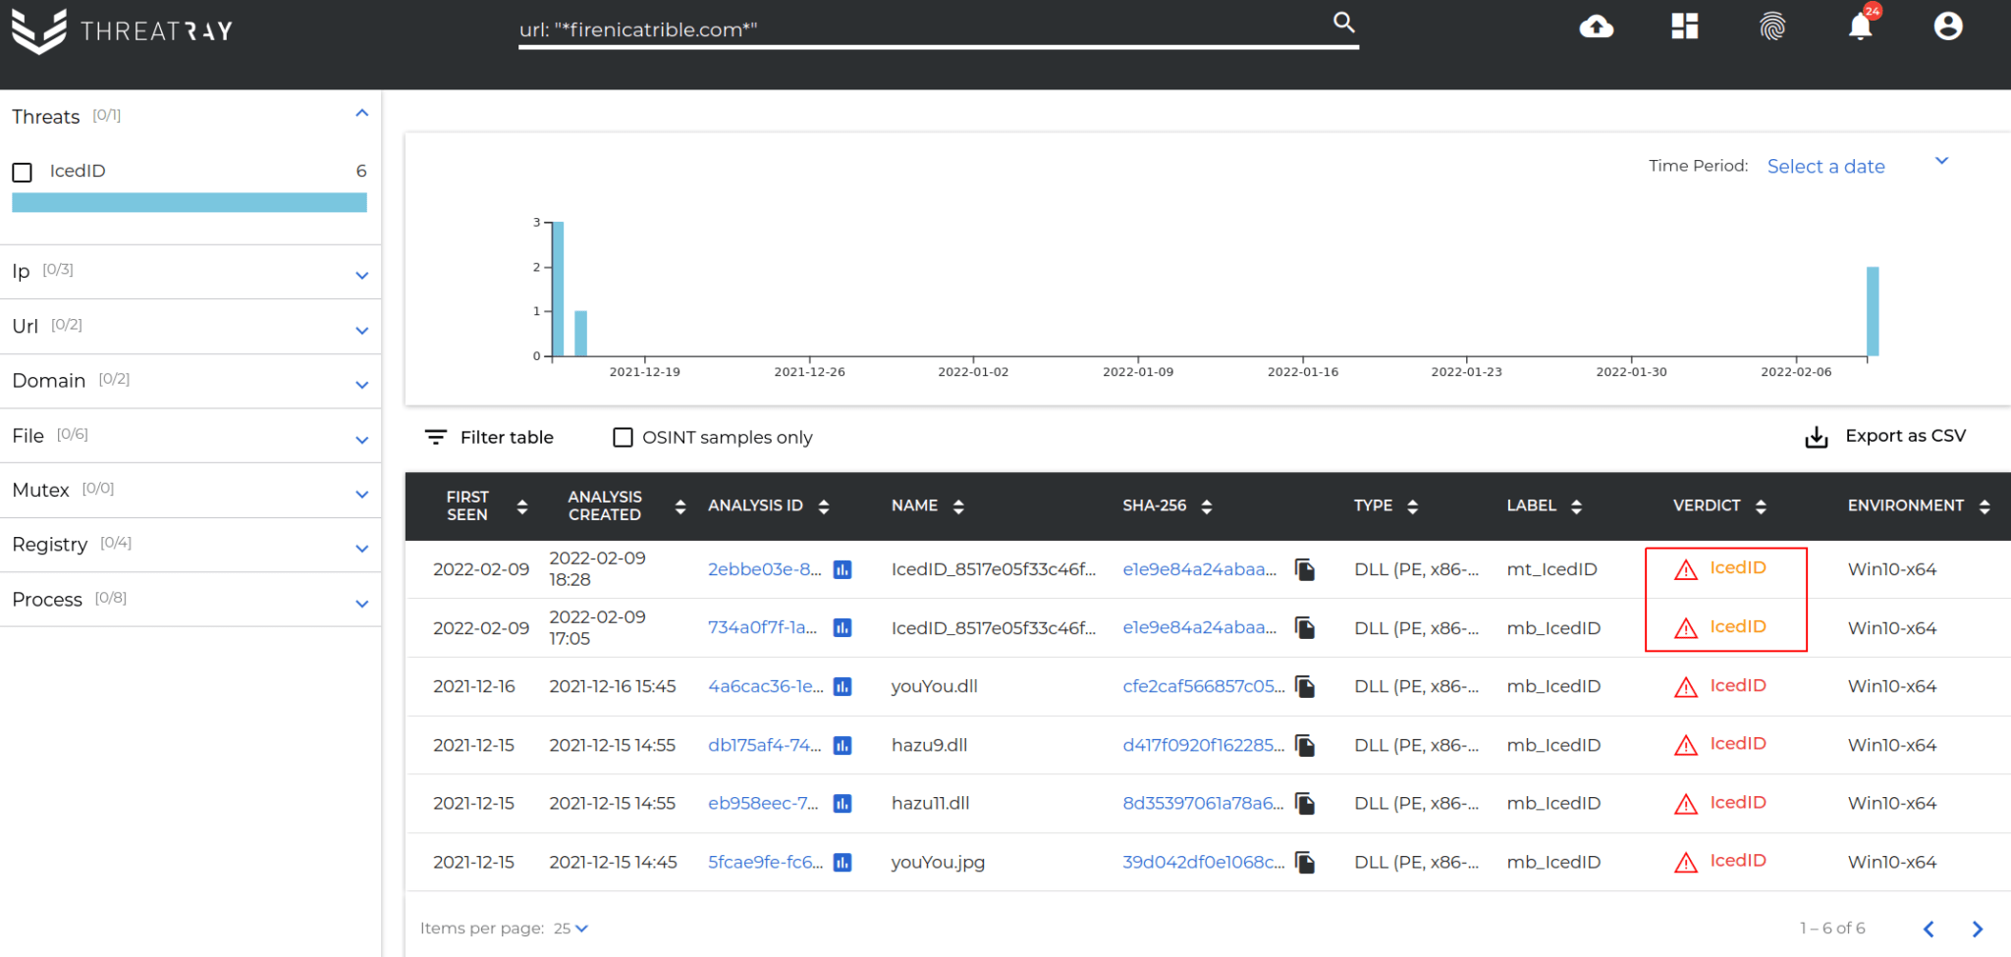The height and width of the screenshot is (957, 2011).
Task: Open analysis ID 734a0f7f-1a link
Action: pyautogui.click(x=762, y=627)
